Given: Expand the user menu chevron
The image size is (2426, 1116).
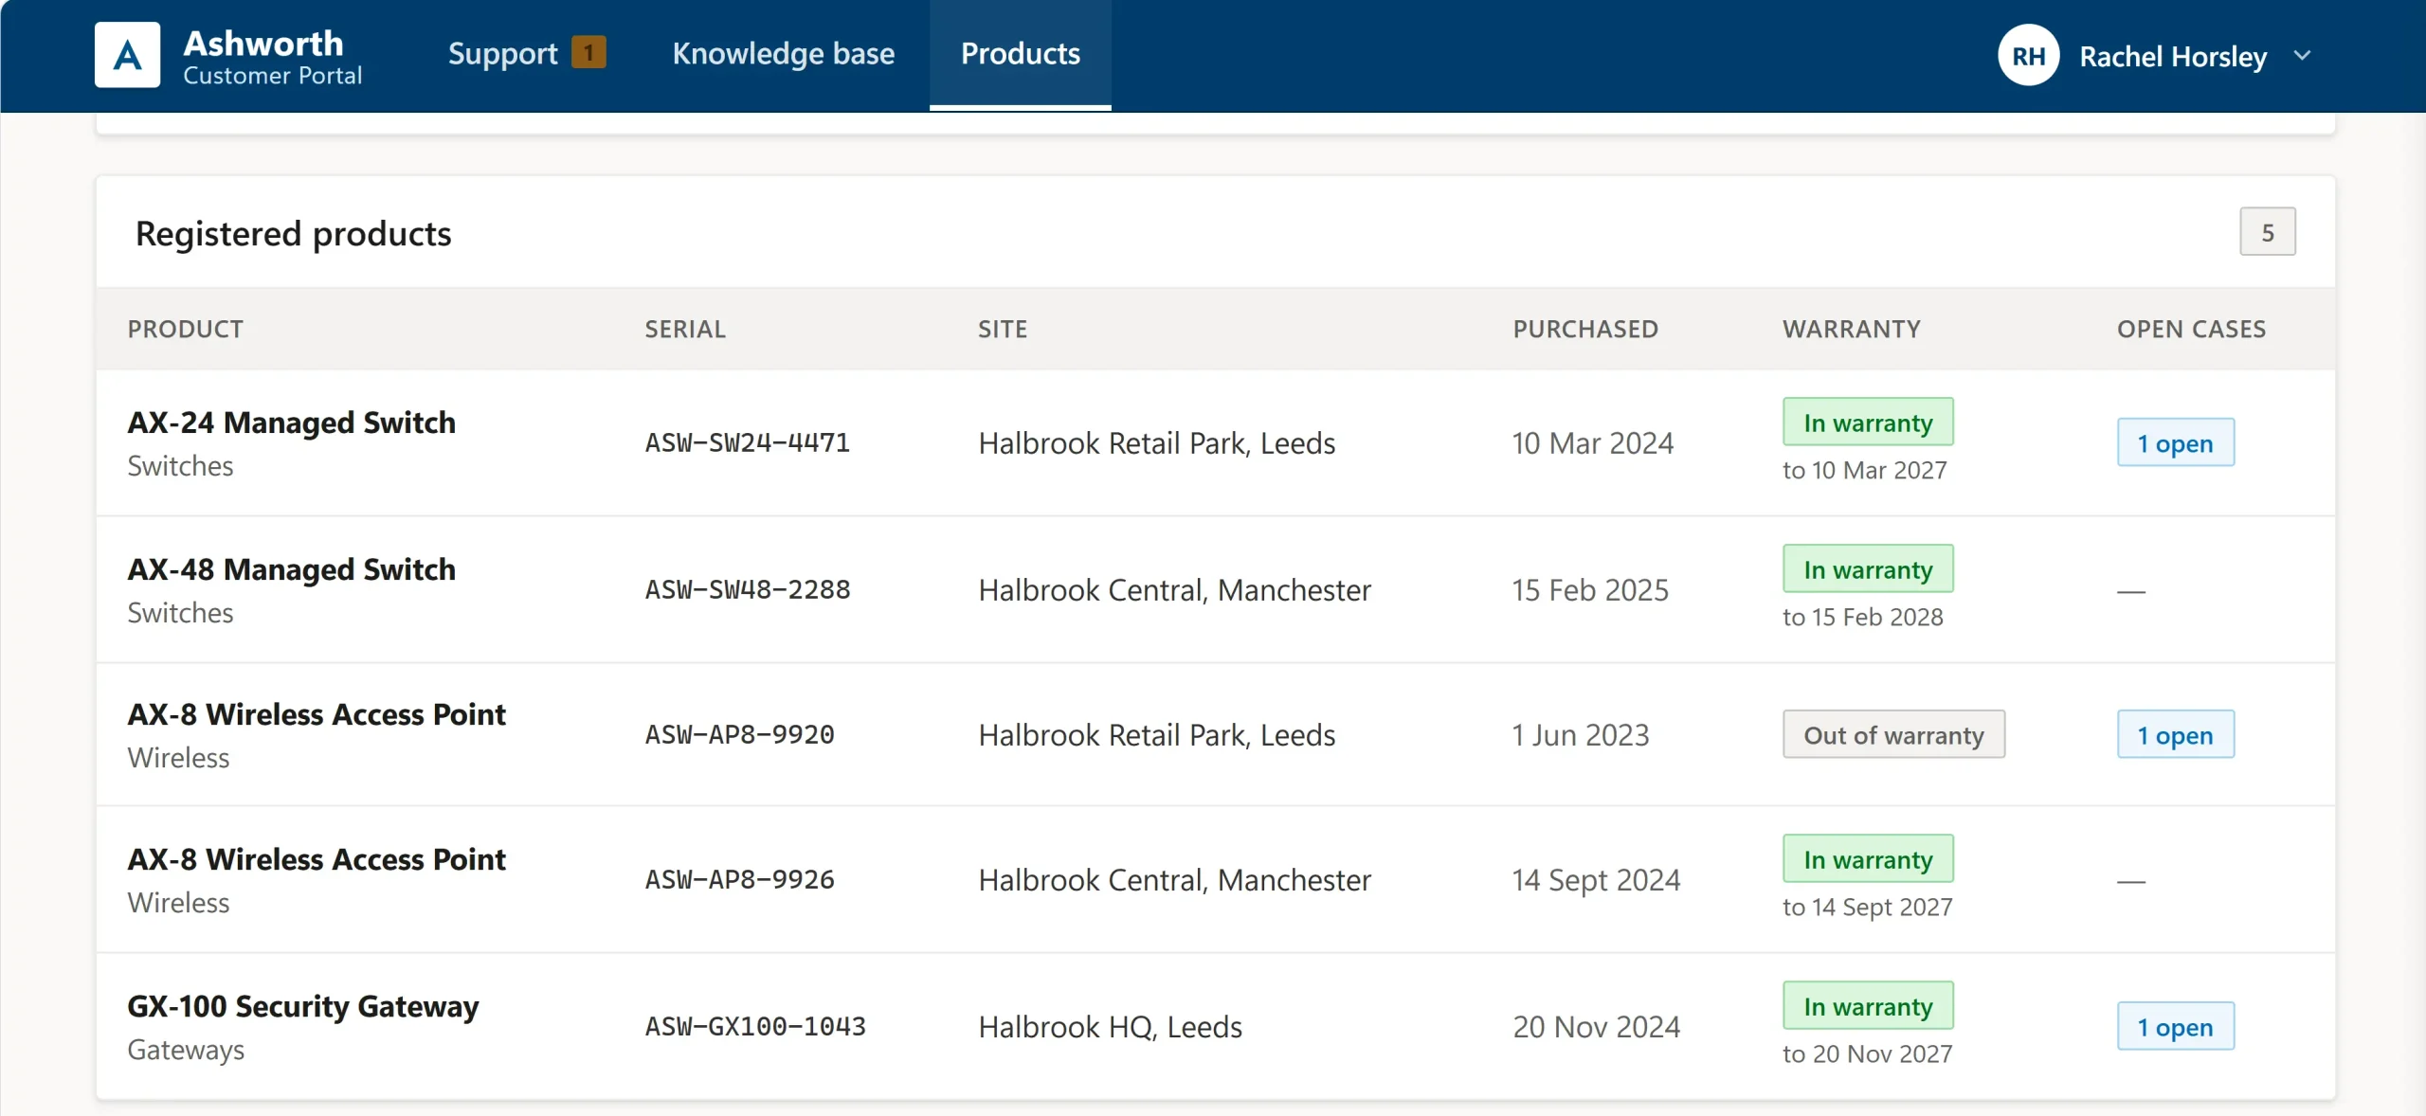Looking at the screenshot, I should point(2302,56).
